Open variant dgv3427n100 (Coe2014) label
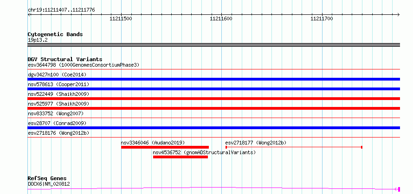The width and height of the screenshot is (413, 194). click(57, 75)
